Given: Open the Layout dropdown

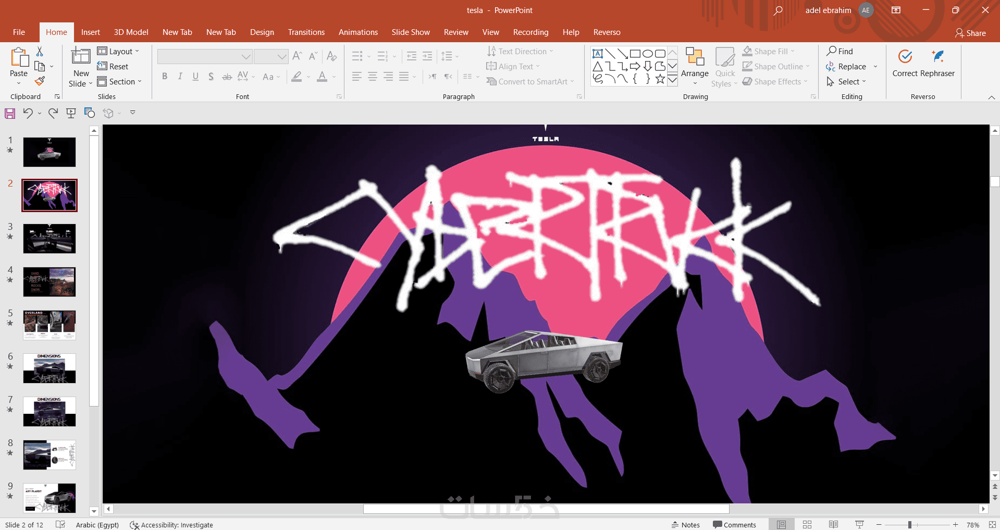Looking at the screenshot, I should tap(118, 51).
